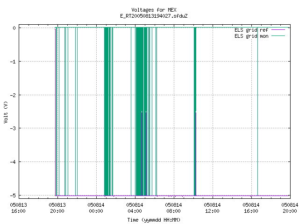Select the filename E_RT20050813194027.sfduZ subtitle
The width and height of the screenshot is (299, 224).
click(154, 16)
